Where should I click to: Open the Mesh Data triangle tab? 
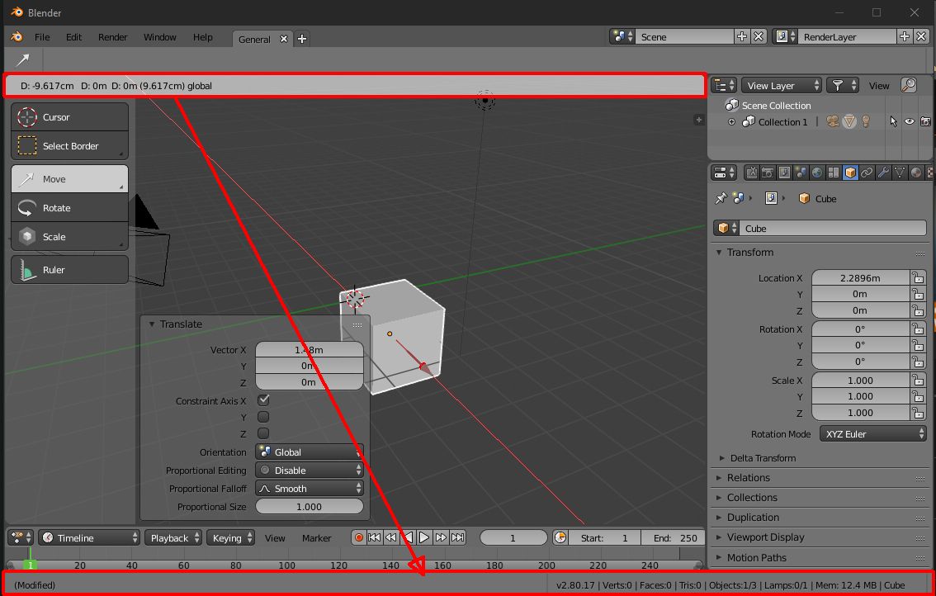click(900, 173)
